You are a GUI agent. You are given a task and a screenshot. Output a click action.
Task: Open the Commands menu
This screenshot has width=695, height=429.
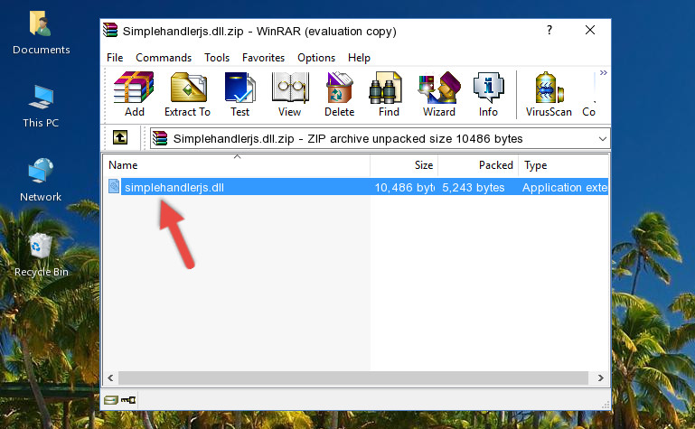point(164,58)
